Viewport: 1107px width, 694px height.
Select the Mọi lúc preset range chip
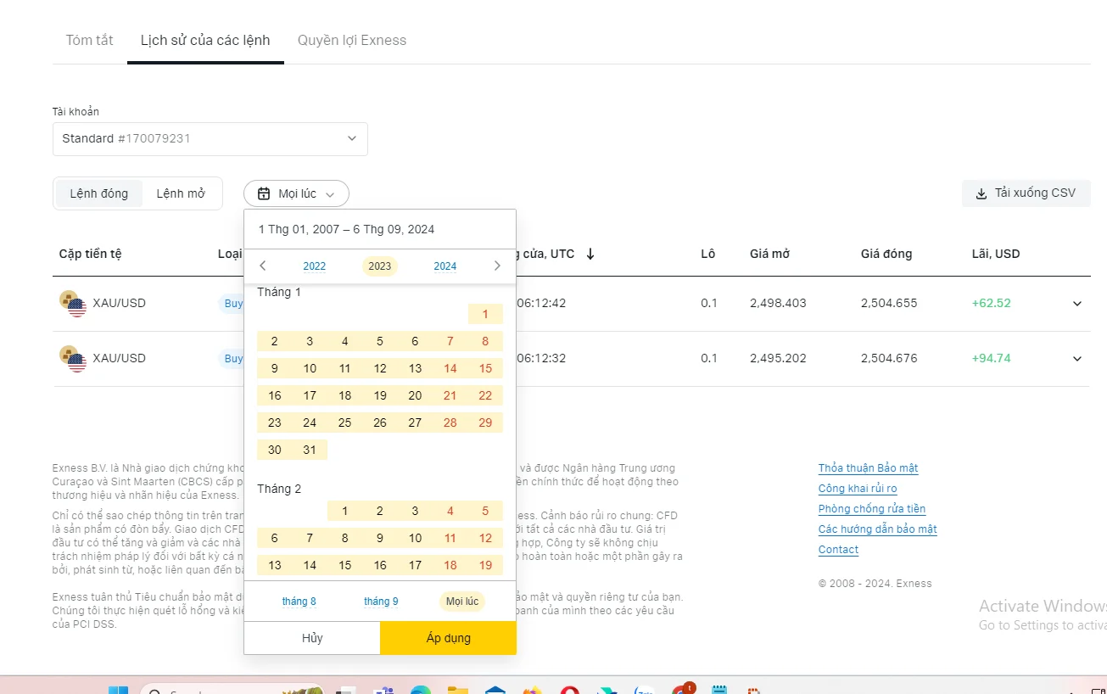(x=462, y=602)
